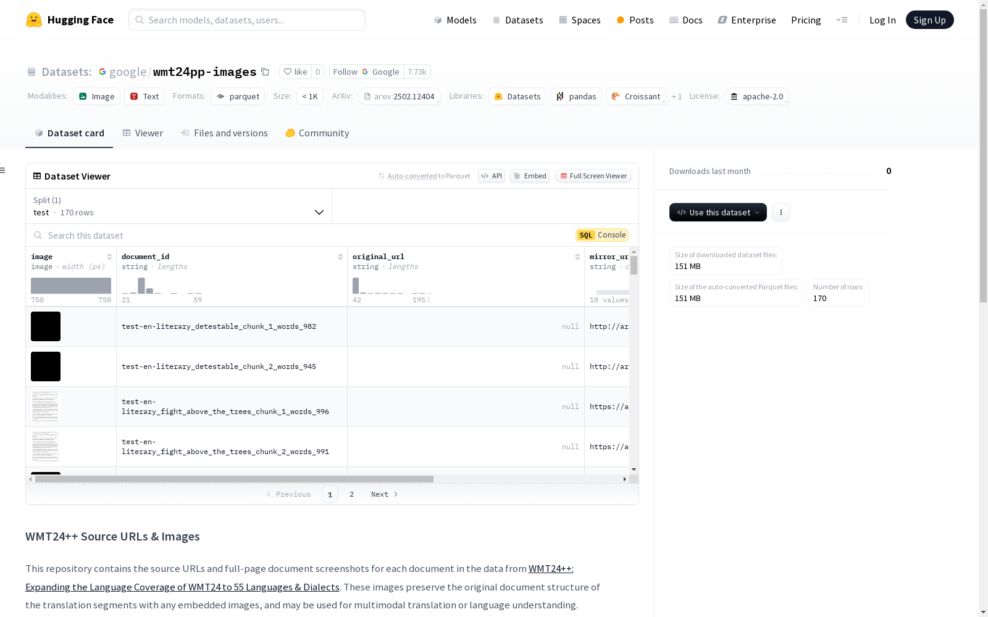Select the Croissant library tag

[636, 96]
